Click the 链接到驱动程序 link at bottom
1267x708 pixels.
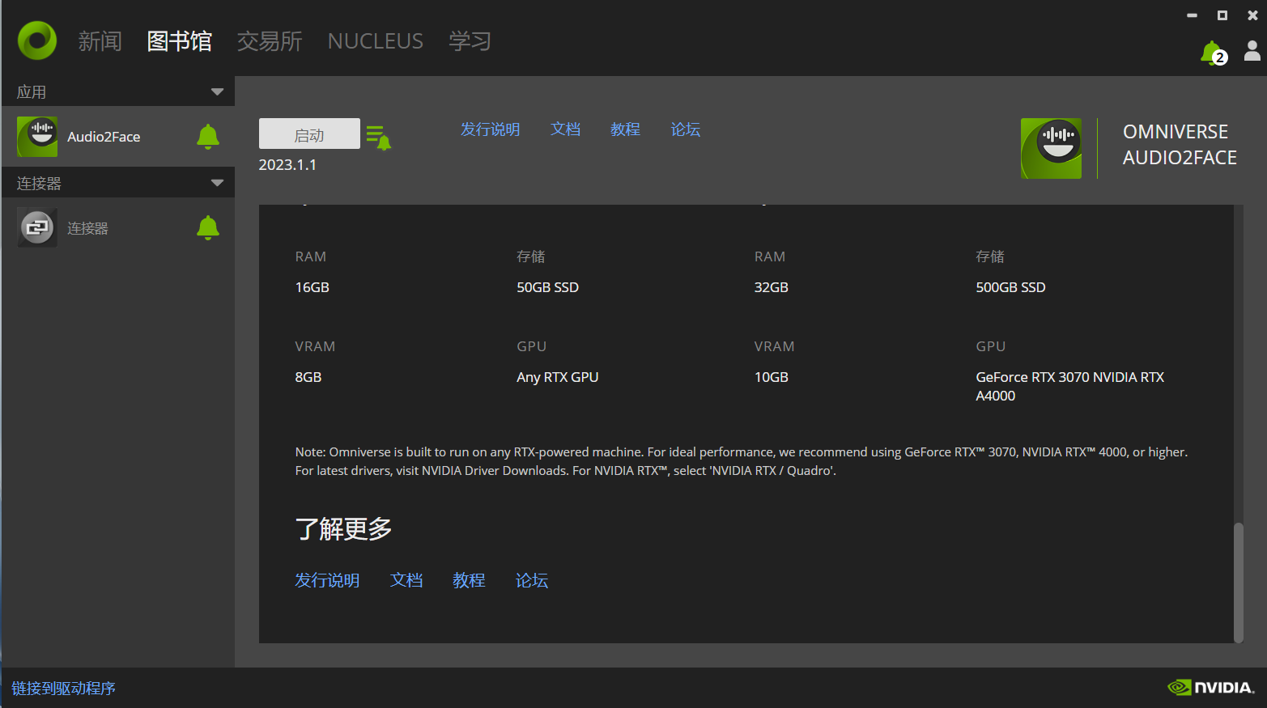tap(63, 689)
